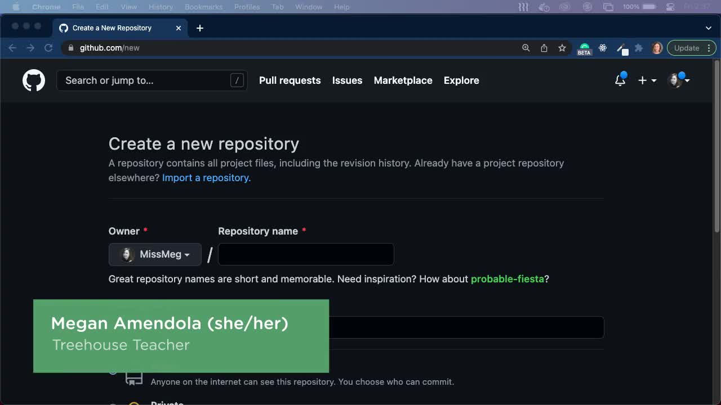Viewport: 721px width, 405px height.
Task: Click inside the Repository name field
Action: coord(306,254)
